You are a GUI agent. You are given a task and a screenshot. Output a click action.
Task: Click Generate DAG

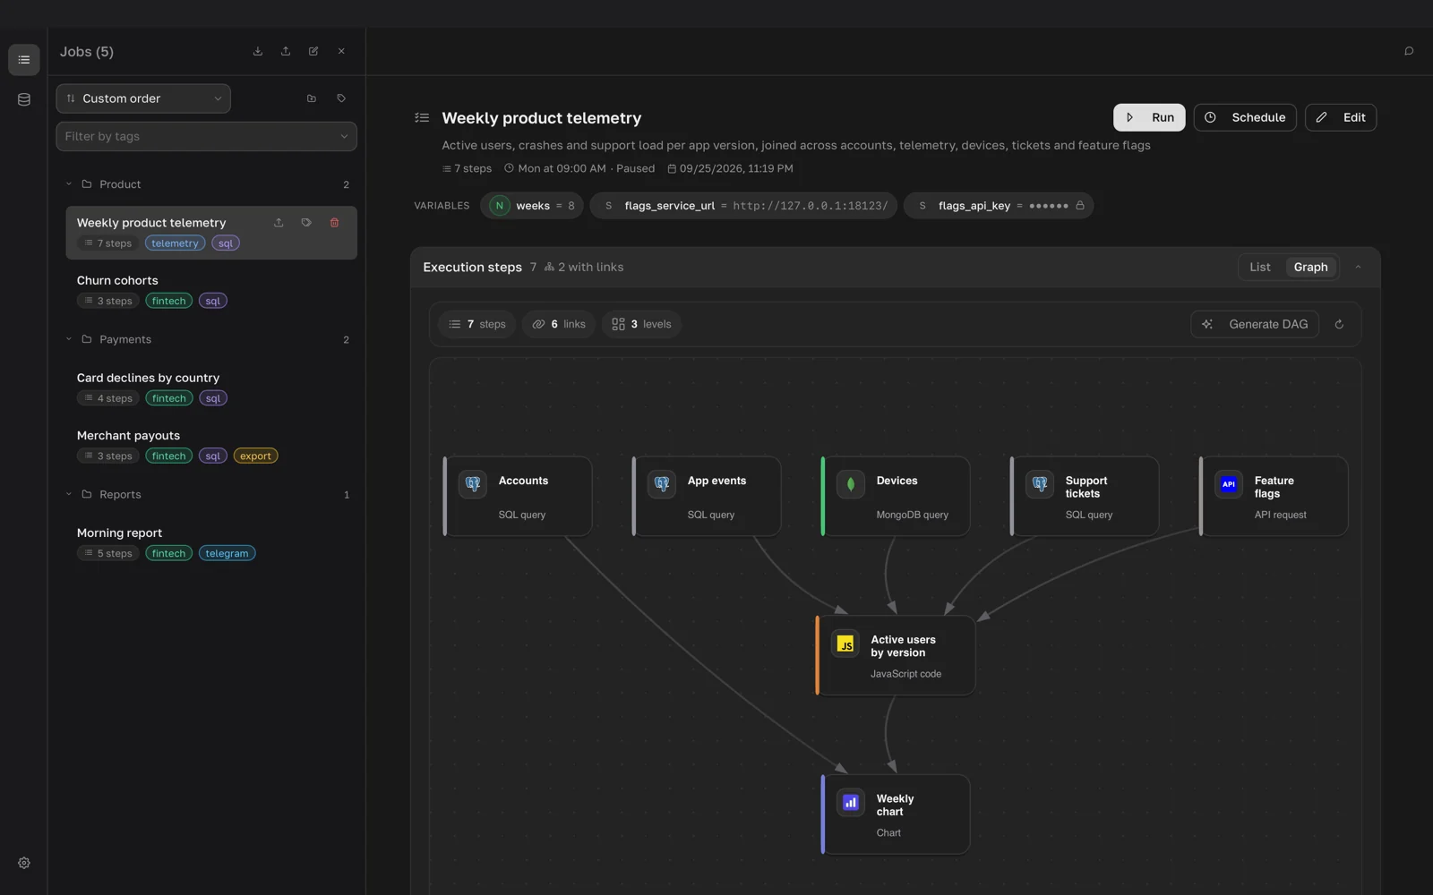click(1255, 324)
